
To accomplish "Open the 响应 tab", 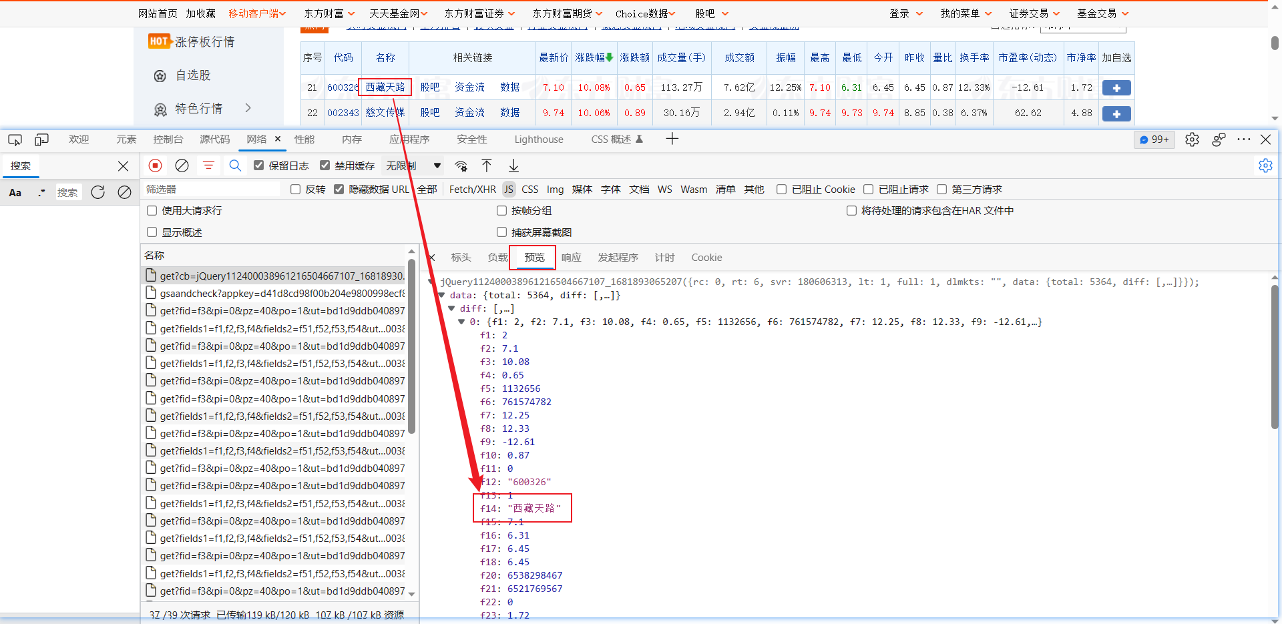I will (571, 258).
